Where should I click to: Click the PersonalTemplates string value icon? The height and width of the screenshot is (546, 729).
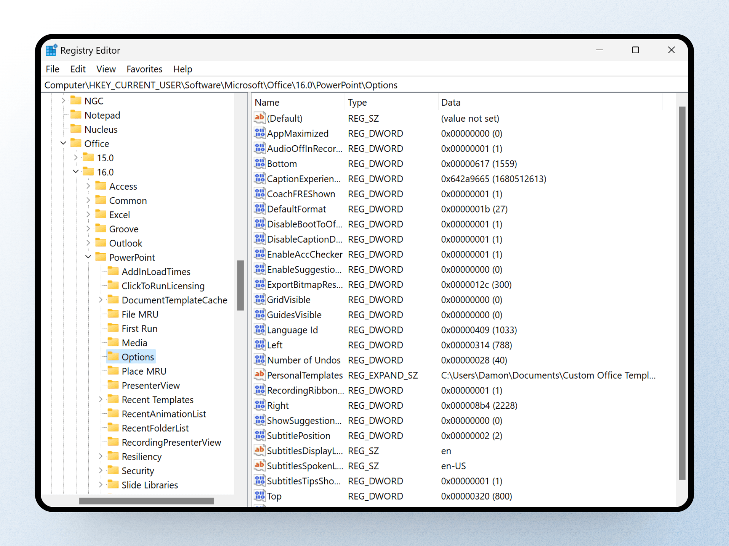click(260, 375)
